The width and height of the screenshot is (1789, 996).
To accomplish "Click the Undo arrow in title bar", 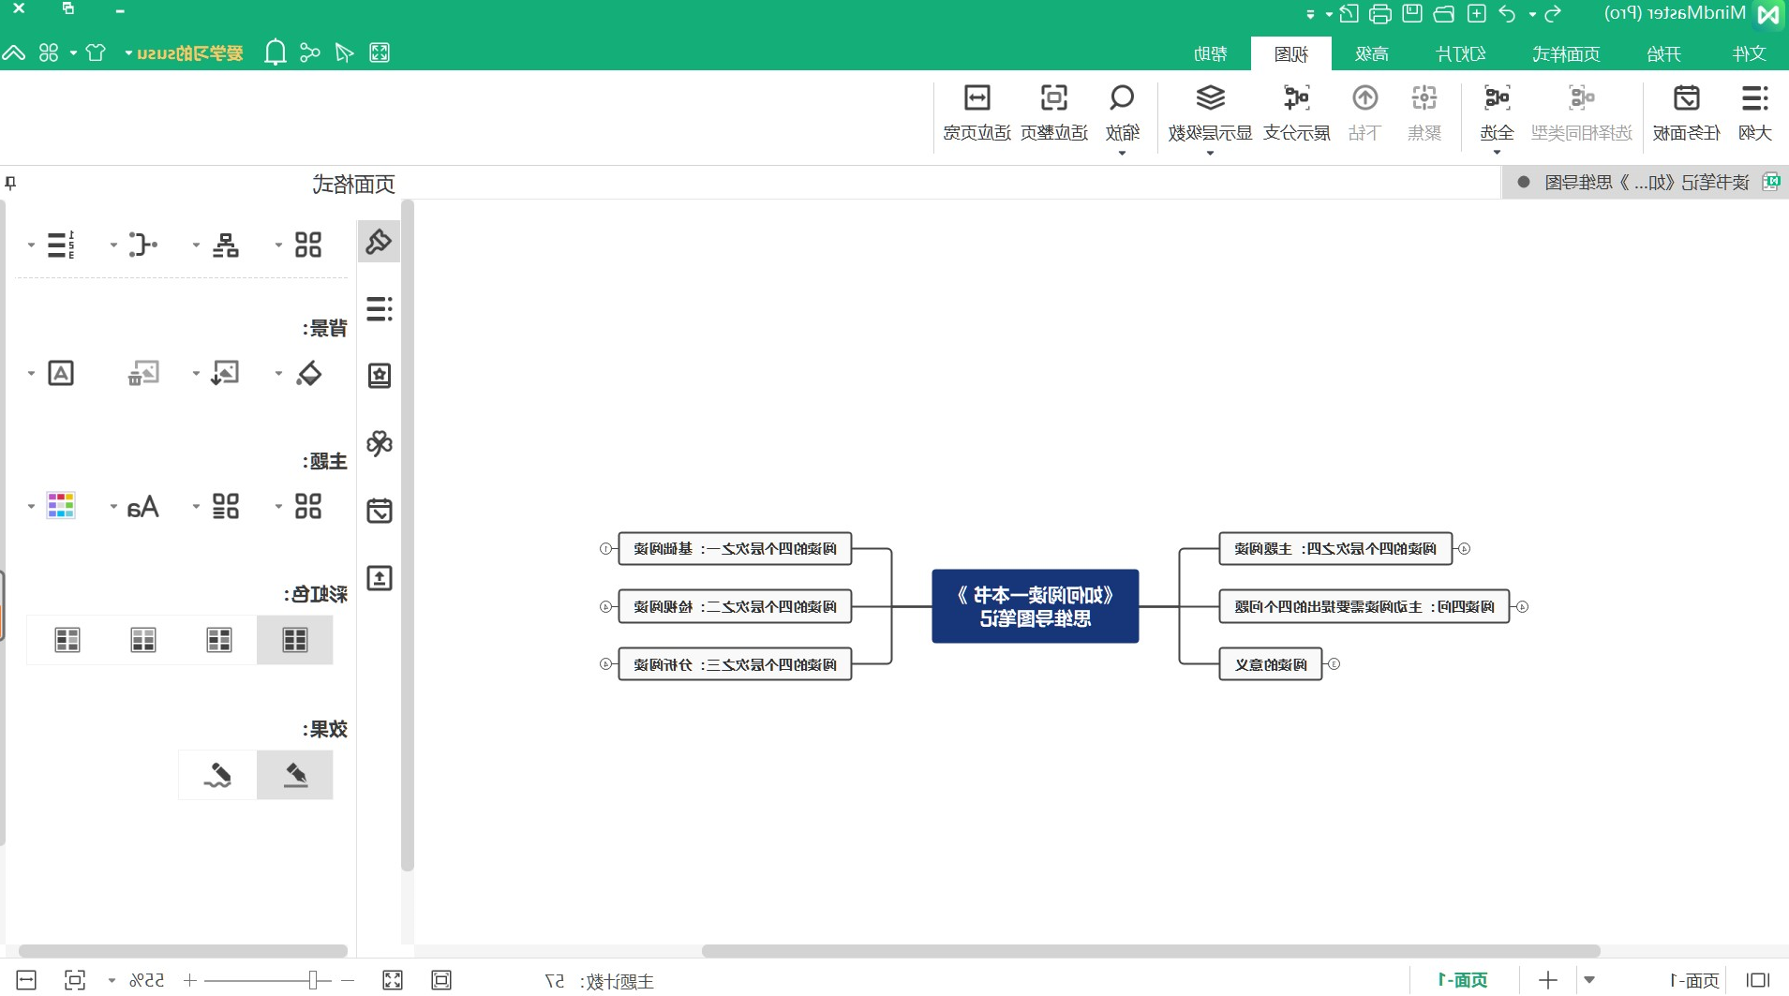I will coord(1507,13).
